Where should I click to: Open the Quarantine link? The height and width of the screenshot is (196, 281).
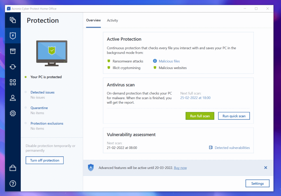(39, 108)
